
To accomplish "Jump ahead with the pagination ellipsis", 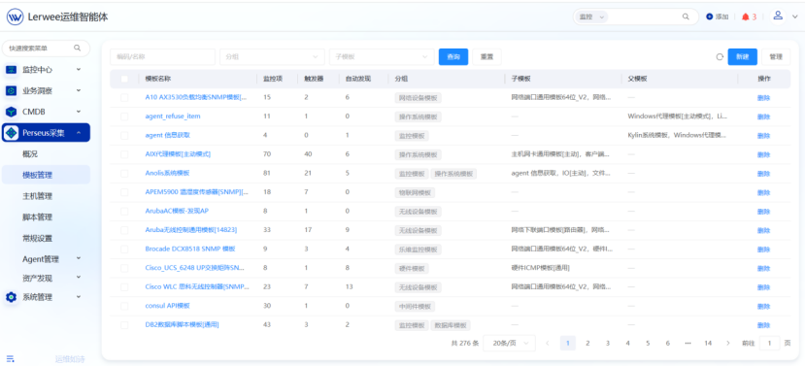I will 688,343.
